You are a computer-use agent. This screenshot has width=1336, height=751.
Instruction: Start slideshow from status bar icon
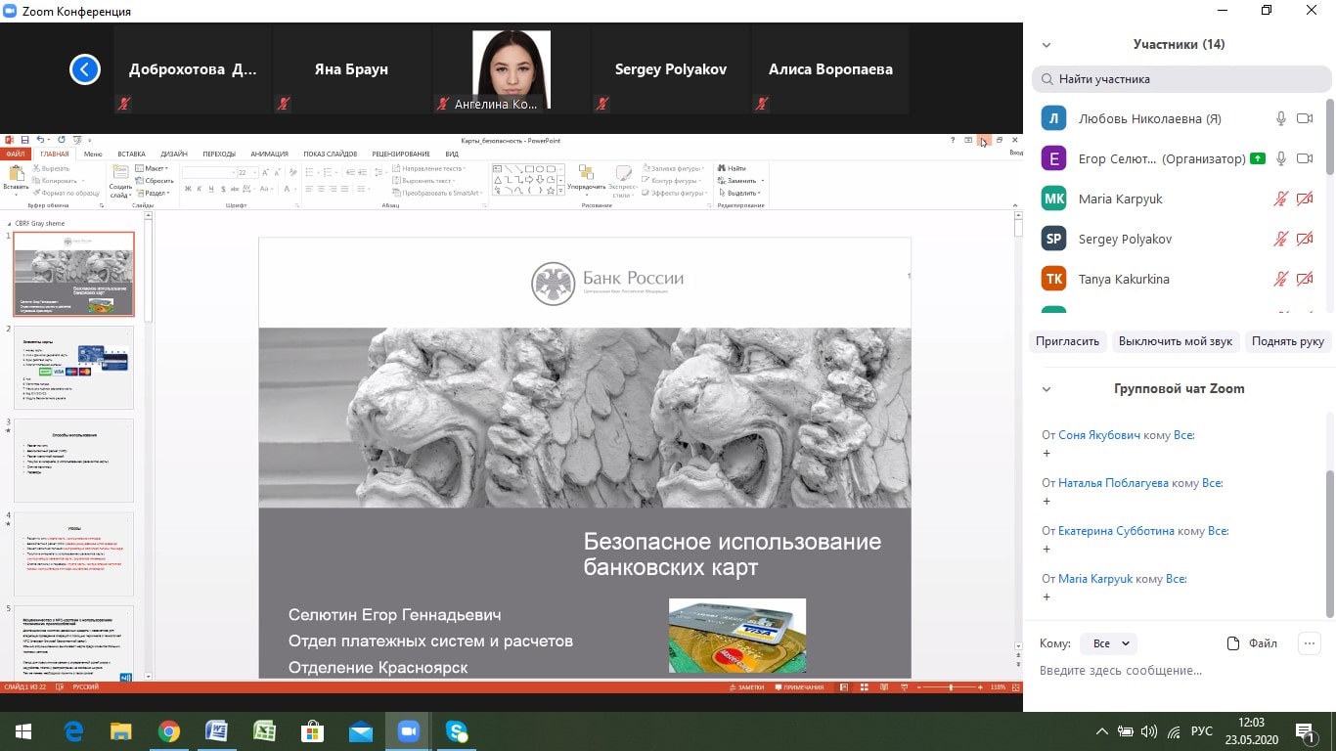(905, 687)
